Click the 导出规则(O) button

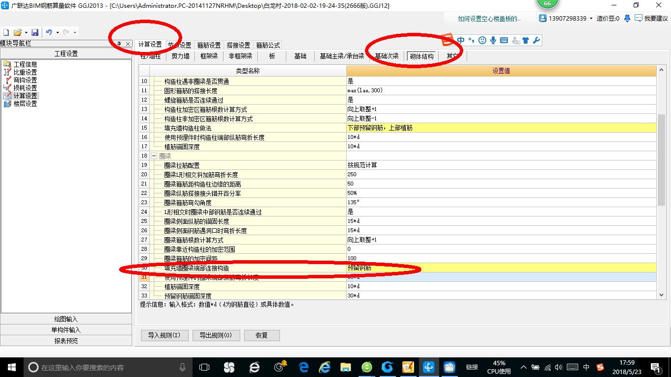click(x=216, y=335)
